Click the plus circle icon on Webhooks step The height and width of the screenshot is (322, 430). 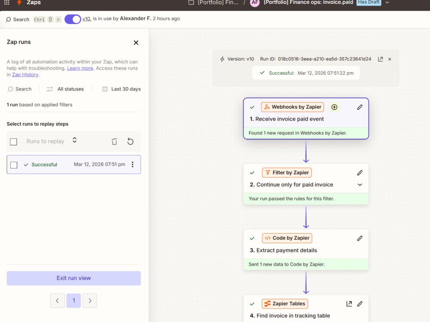coord(334,107)
